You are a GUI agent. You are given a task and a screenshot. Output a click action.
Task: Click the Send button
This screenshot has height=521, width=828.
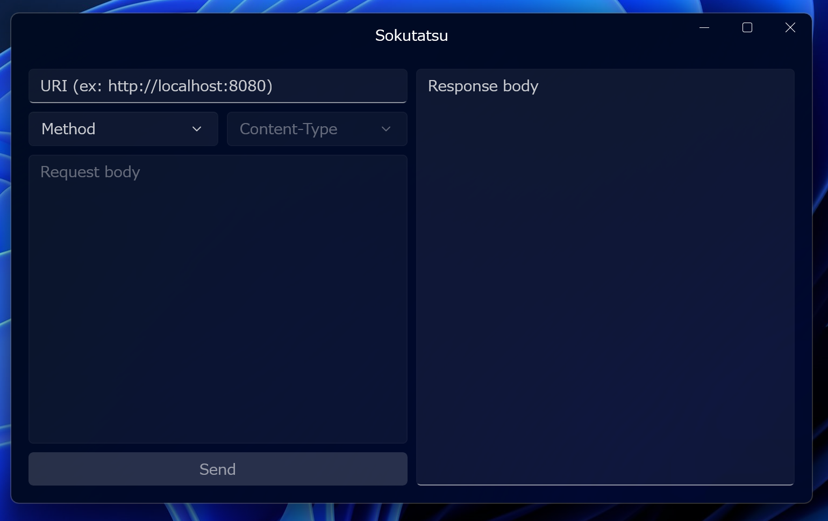point(218,469)
